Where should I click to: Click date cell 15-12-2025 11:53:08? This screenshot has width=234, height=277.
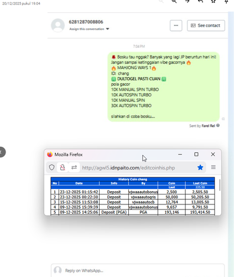(x=79, y=202)
